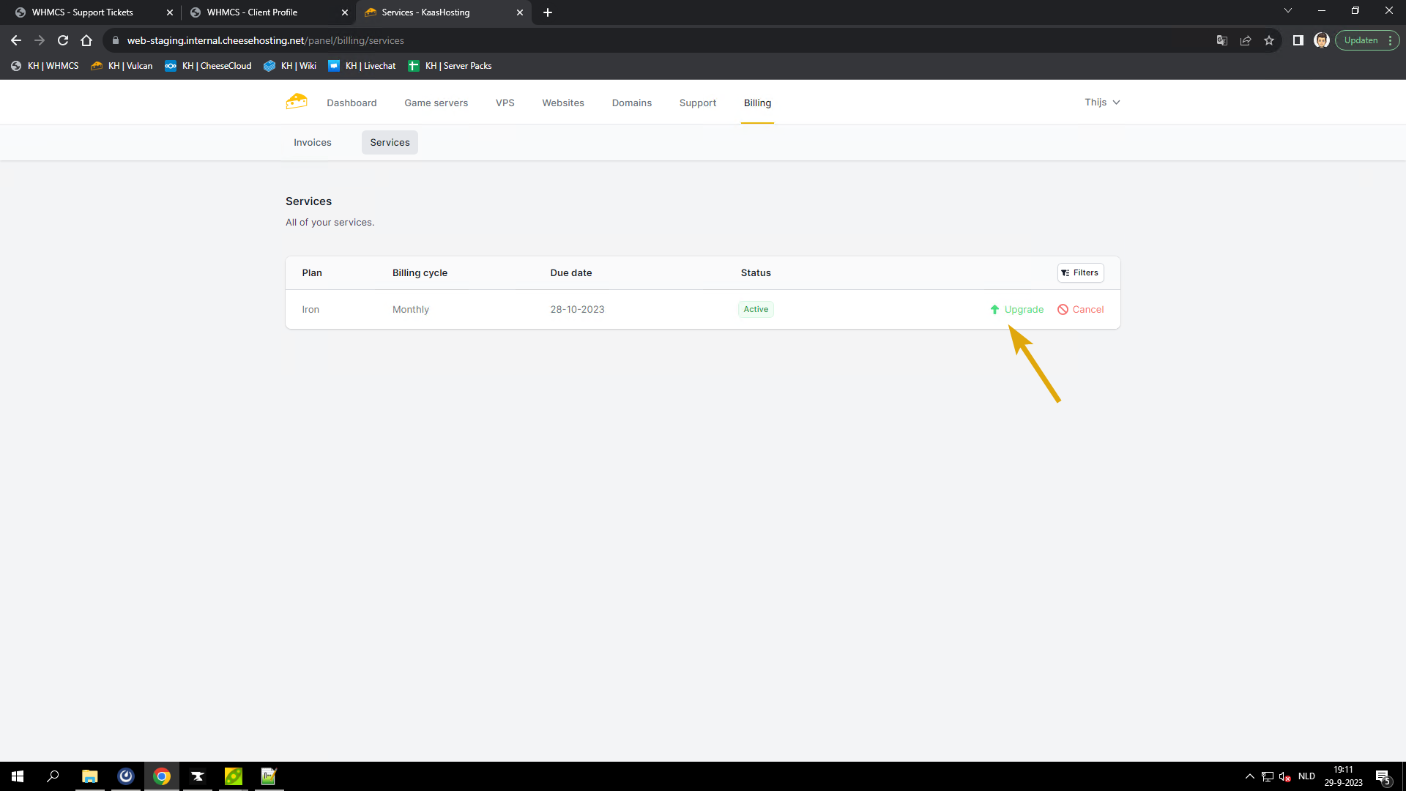1406x791 pixels.
Task: Open the Filters button
Action: click(x=1080, y=272)
